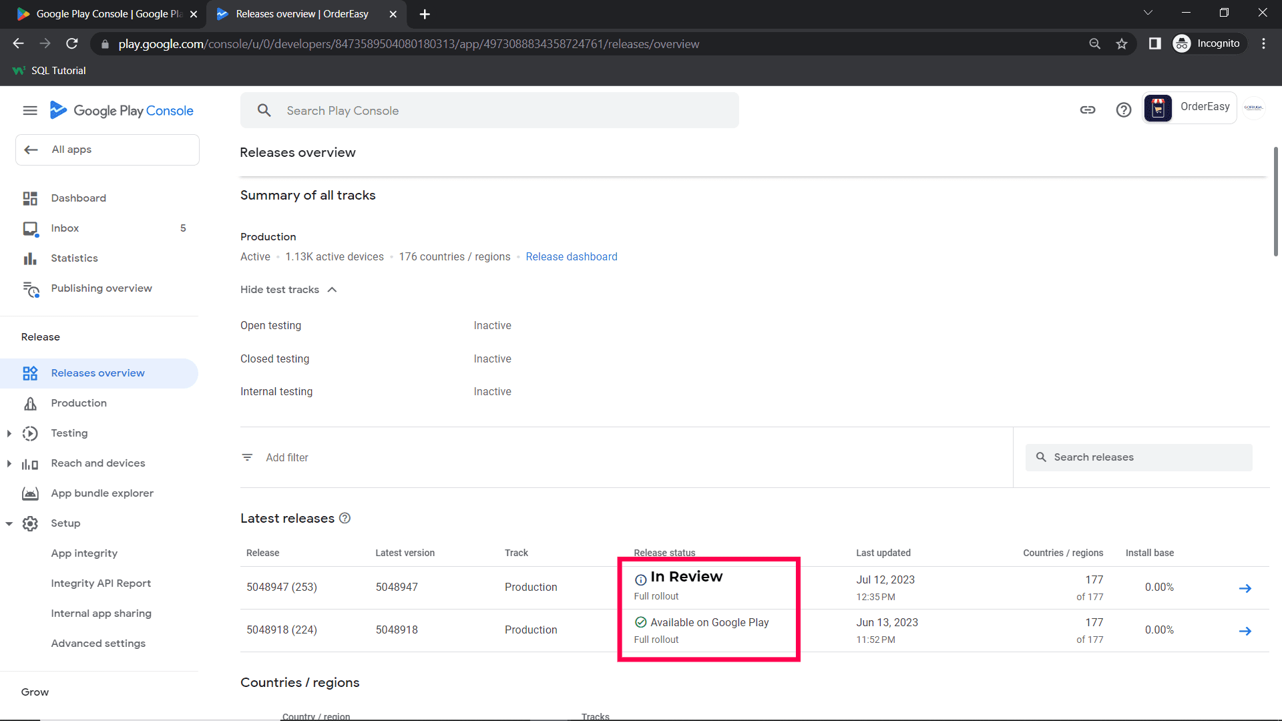Screen dimensions: 1282x721
Task: Expand Reach and devices section arrow
Action: tap(9, 463)
